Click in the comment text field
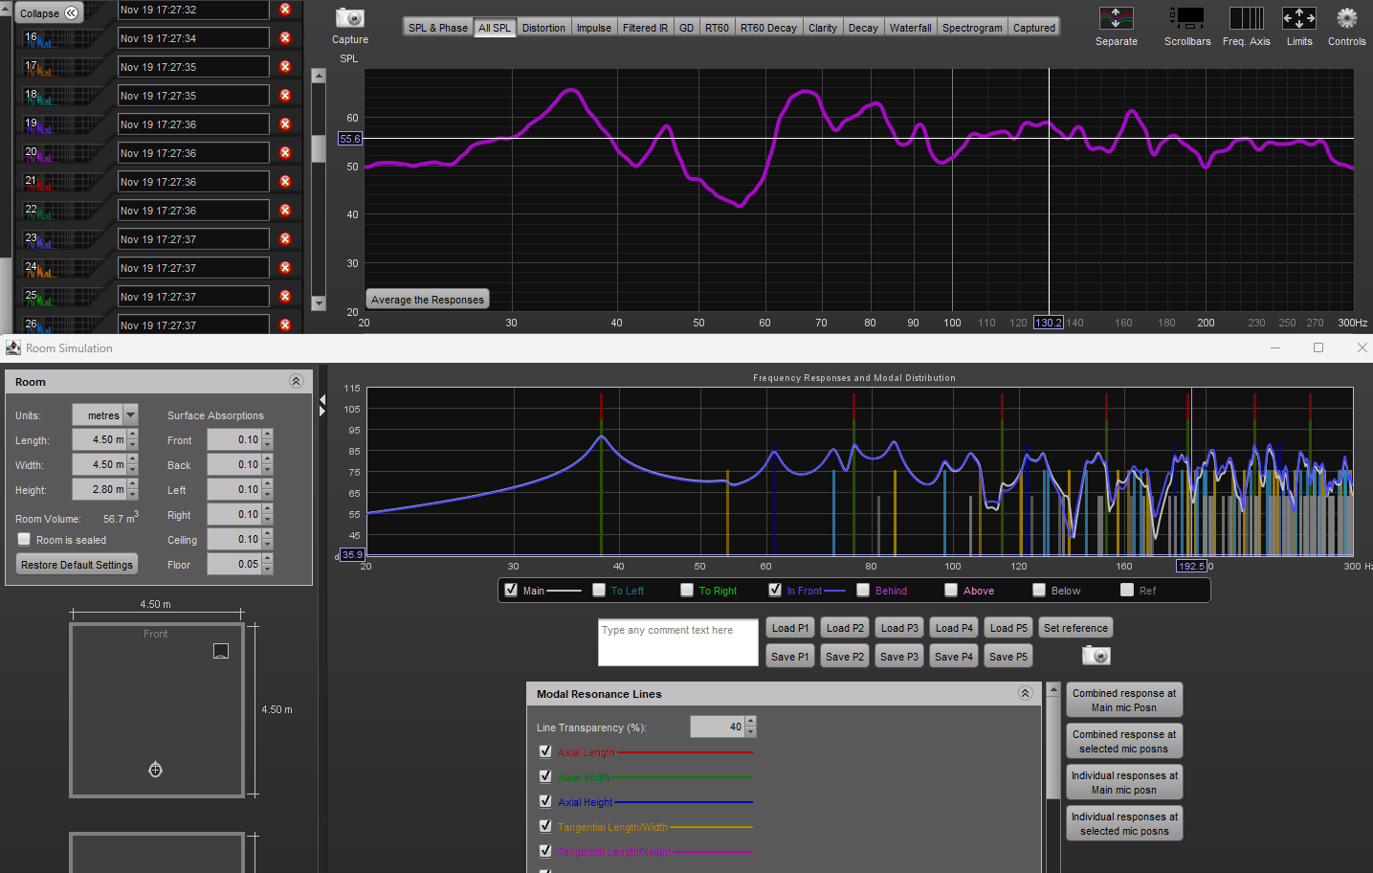Viewport: 1373px width, 873px height. 678,642
